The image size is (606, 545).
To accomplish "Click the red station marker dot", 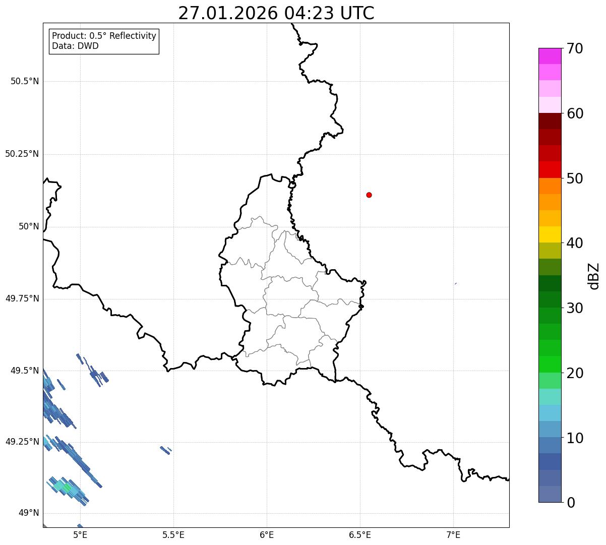I will (369, 195).
